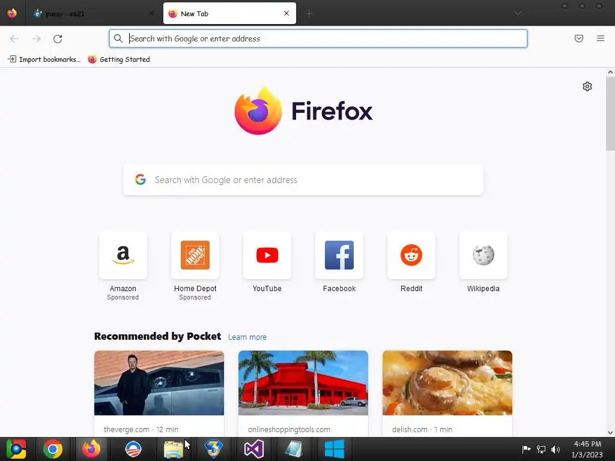Click Action Center flag tray icon
Viewport: 615px width, 461px height.
(x=526, y=449)
